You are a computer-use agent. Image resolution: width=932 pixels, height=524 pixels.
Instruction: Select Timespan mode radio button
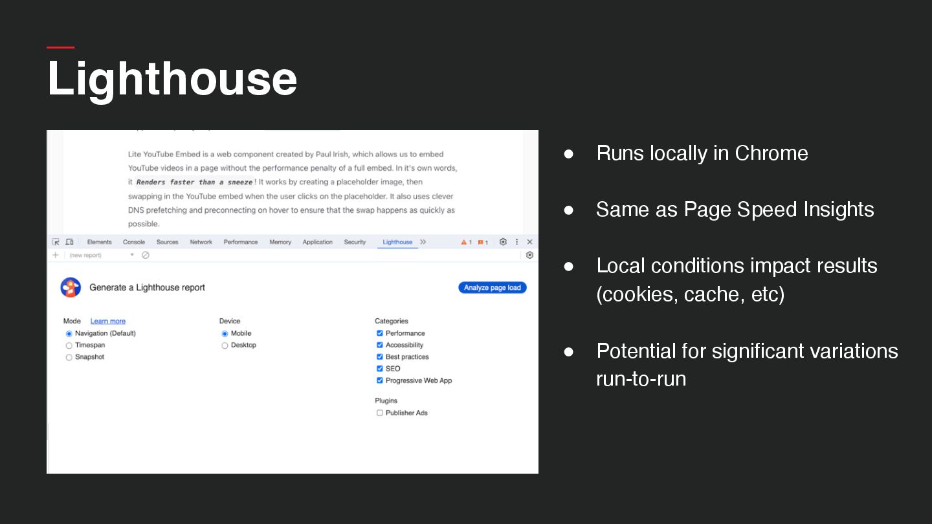pyautogui.click(x=69, y=345)
